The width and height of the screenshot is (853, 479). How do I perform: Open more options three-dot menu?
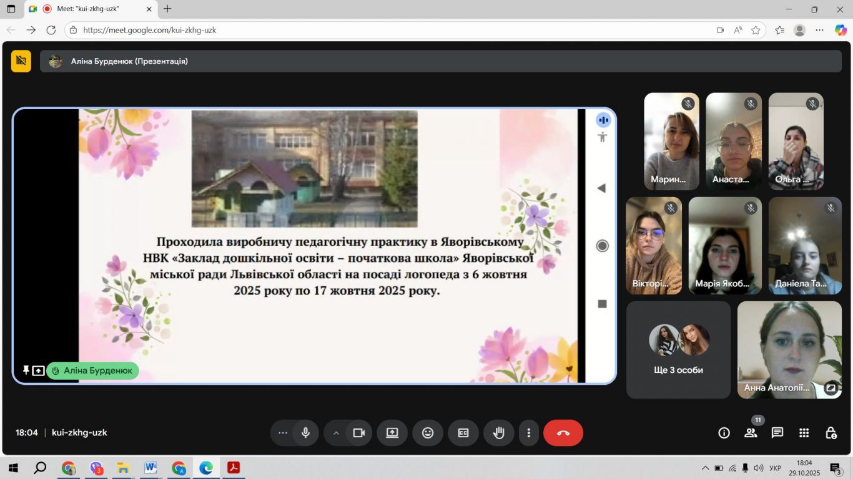click(529, 433)
